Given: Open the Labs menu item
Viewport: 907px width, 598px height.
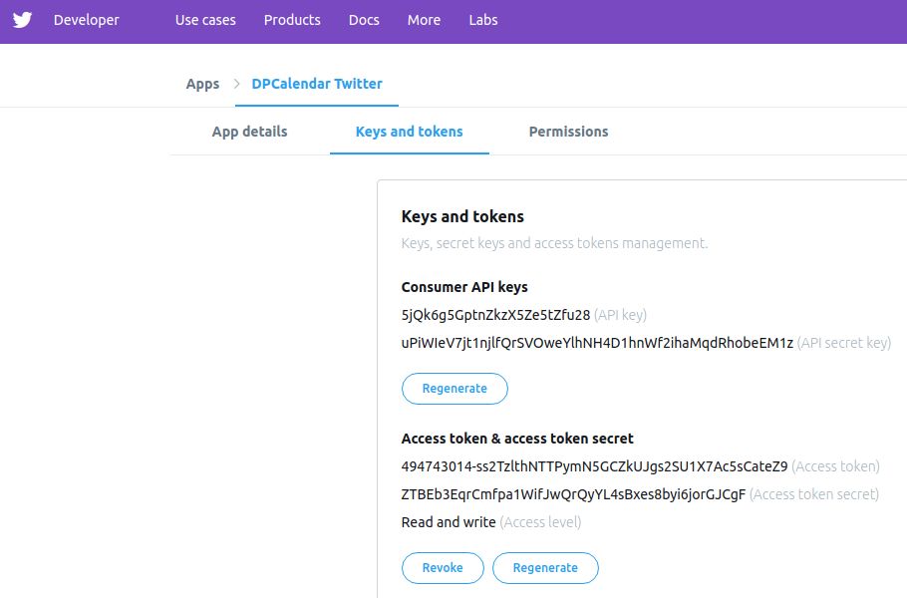Looking at the screenshot, I should click(483, 20).
